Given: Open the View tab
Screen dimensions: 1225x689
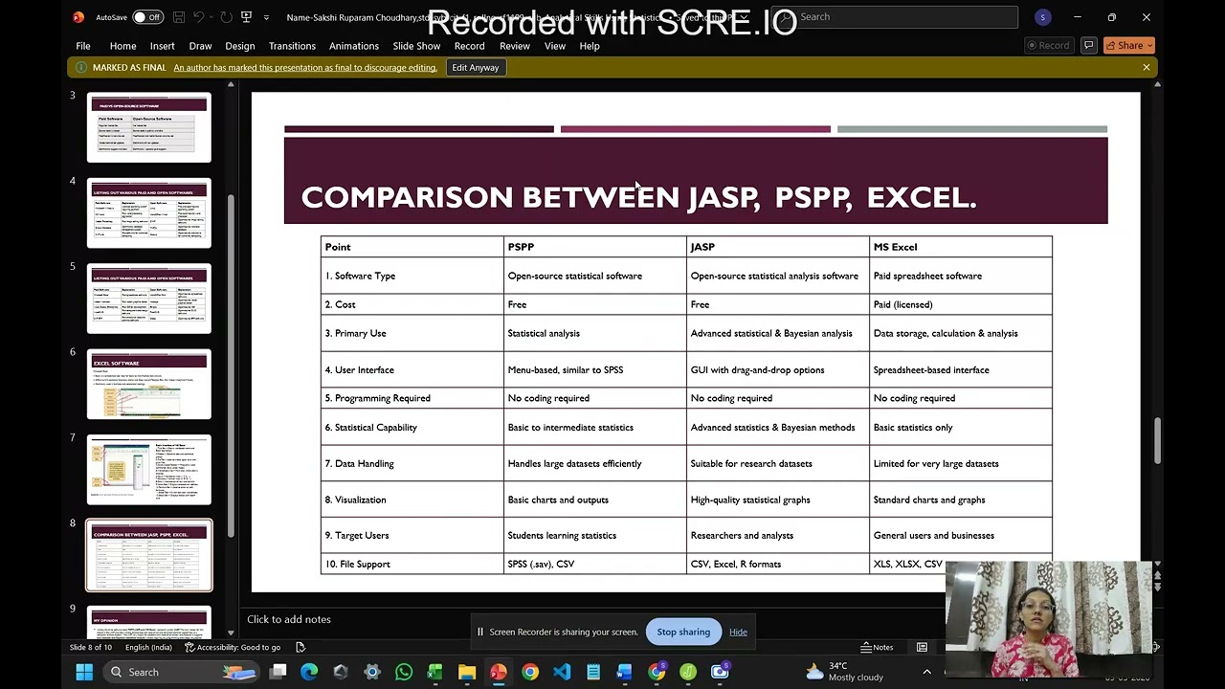Looking at the screenshot, I should coord(555,46).
